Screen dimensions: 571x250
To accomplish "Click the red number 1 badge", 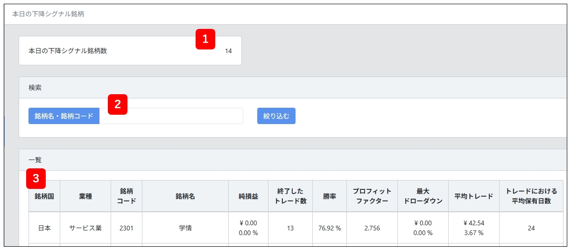I will point(205,39).
